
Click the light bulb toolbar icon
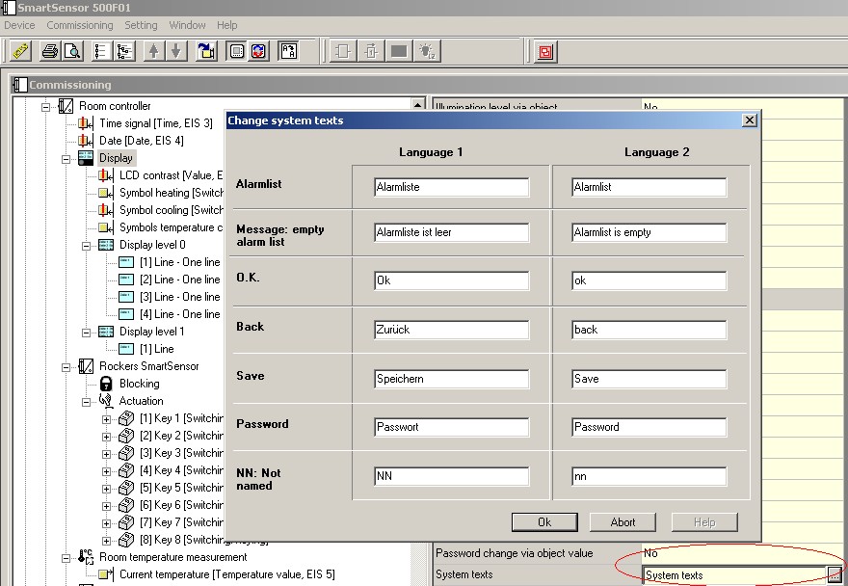(x=427, y=51)
